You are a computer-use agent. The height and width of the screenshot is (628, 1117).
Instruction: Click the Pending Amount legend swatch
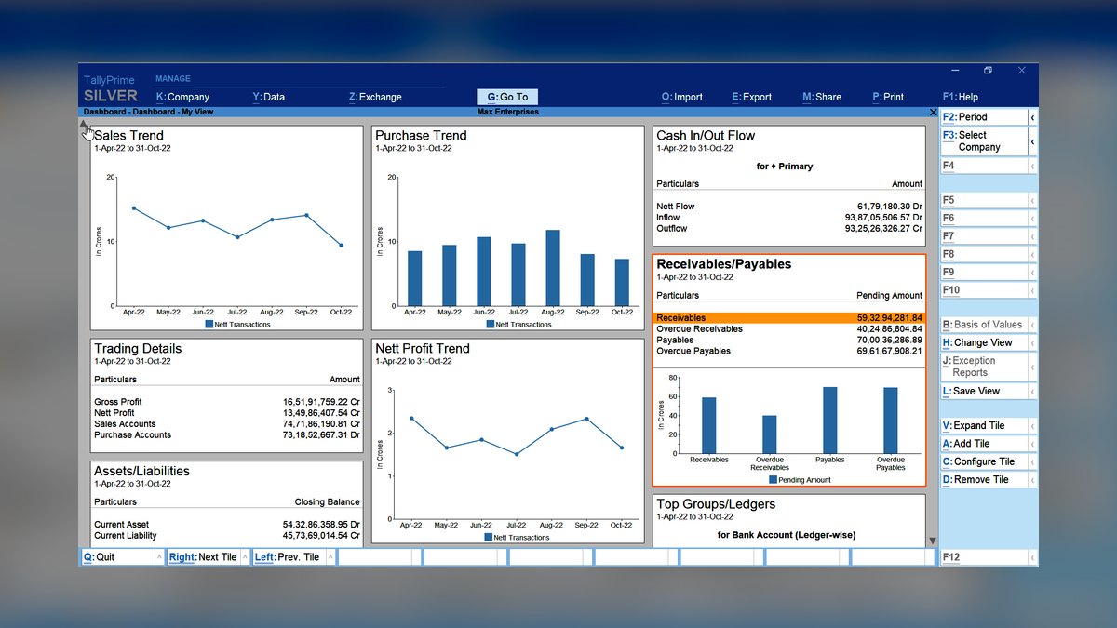[773, 480]
